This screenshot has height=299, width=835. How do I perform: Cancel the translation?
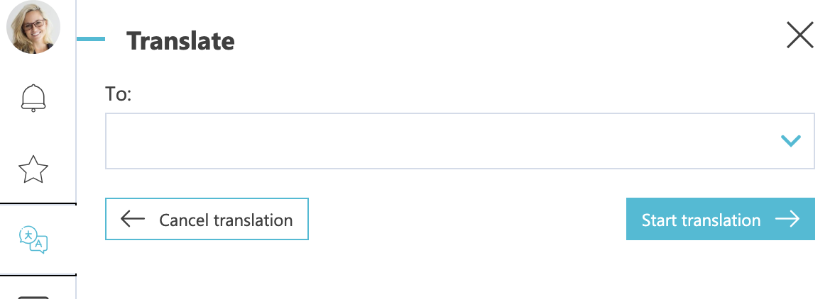(x=207, y=219)
